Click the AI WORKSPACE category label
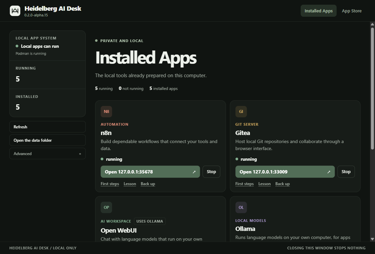 pos(116,221)
